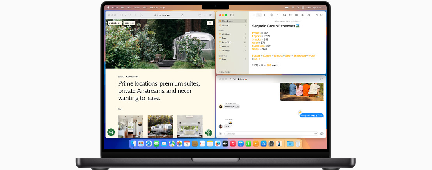Delete the current note with trash icon

click(x=271, y=15)
